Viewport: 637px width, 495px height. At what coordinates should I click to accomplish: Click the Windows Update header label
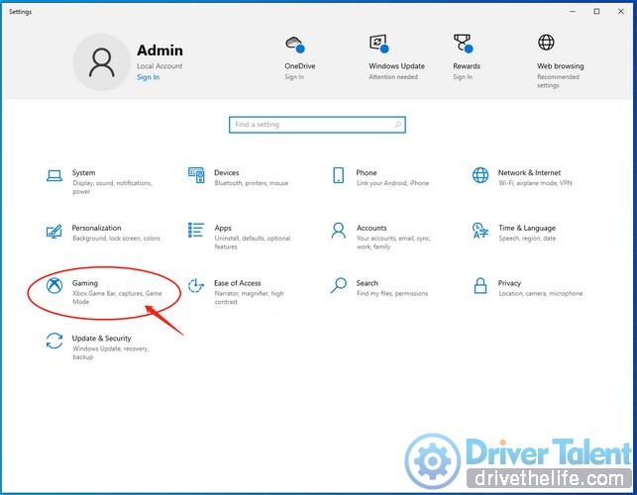396,66
